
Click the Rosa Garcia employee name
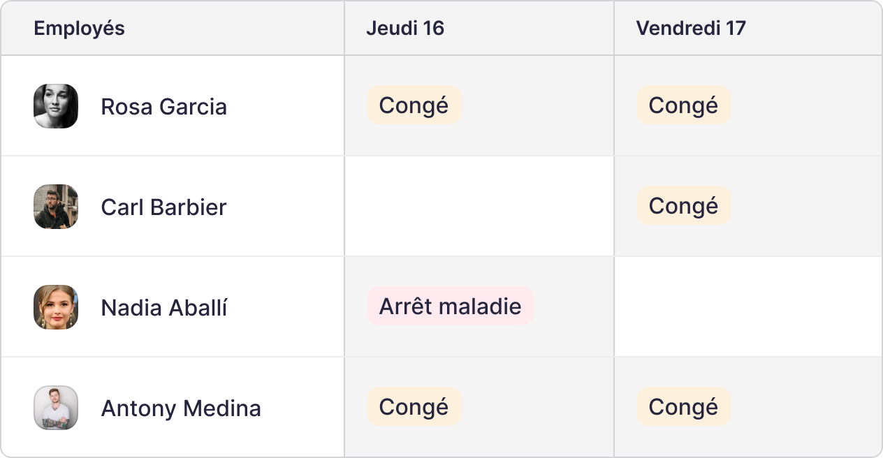[163, 107]
